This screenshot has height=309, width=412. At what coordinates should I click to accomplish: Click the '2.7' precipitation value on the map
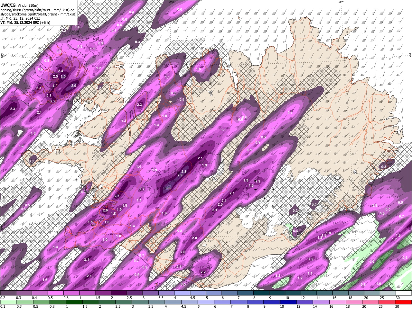(x=117, y=196)
